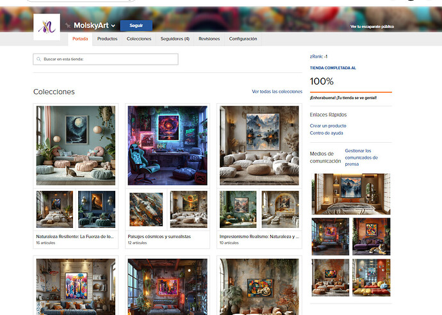
Task: Open the yellow and red cushions media thumbnail
Action: tap(372, 278)
